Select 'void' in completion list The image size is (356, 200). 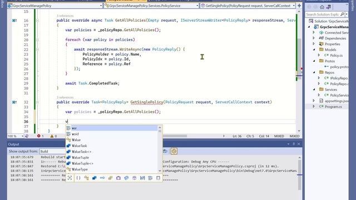coord(112,134)
